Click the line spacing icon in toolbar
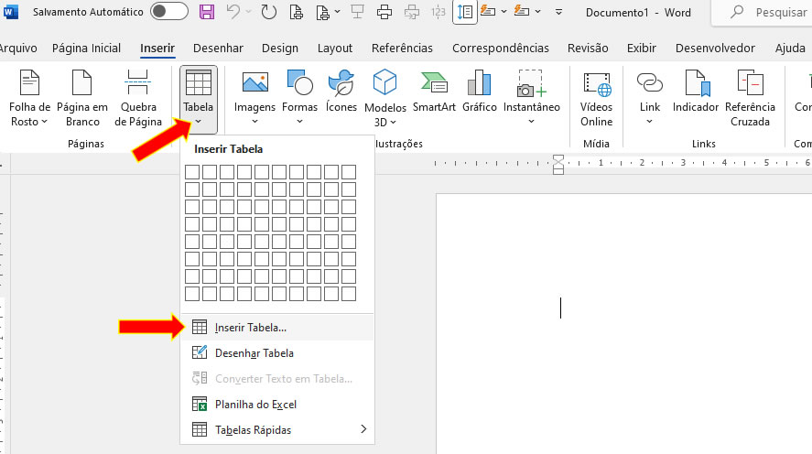This screenshot has width=812, height=454. coord(464,12)
